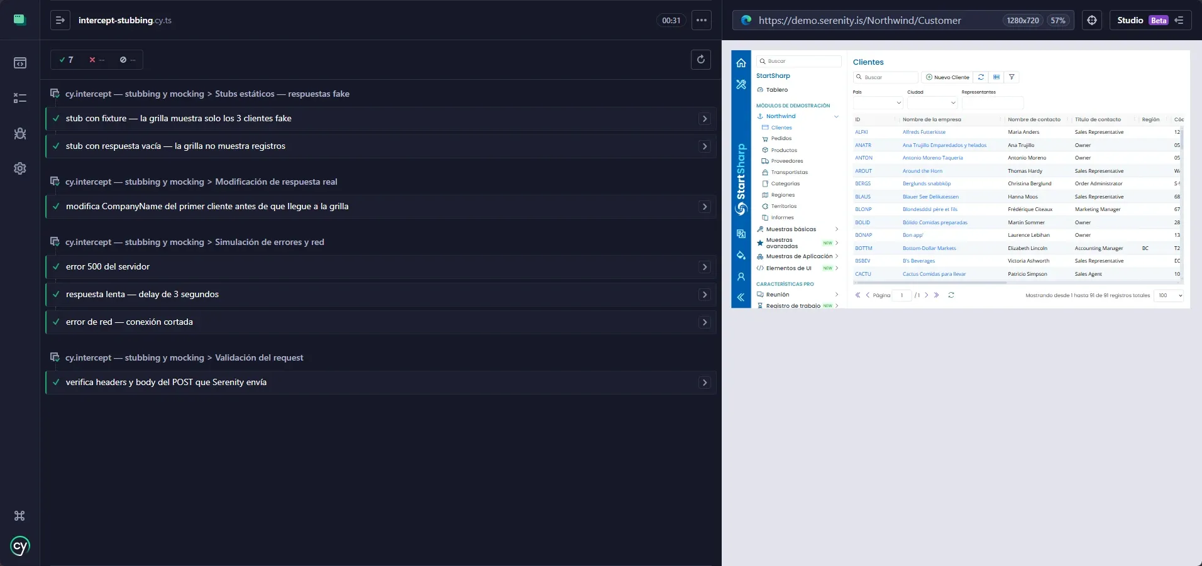Open the Debug bug icon in sidebar
This screenshot has height=566, width=1202.
point(20,133)
